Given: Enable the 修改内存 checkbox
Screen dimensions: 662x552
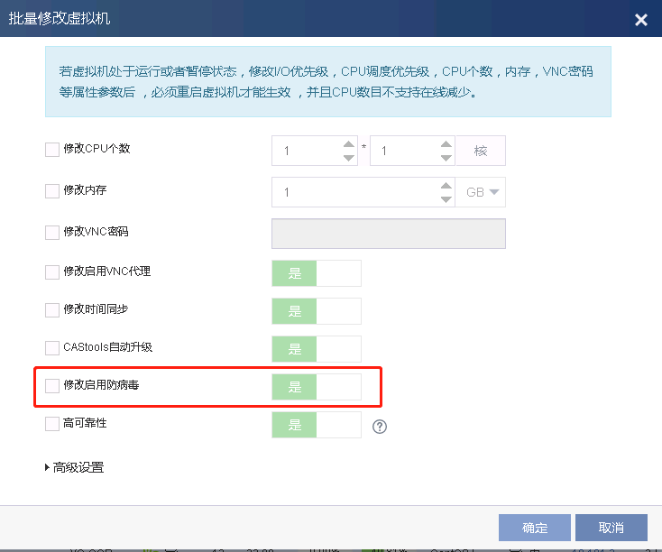Looking at the screenshot, I should pyautogui.click(x=52, y=191).
